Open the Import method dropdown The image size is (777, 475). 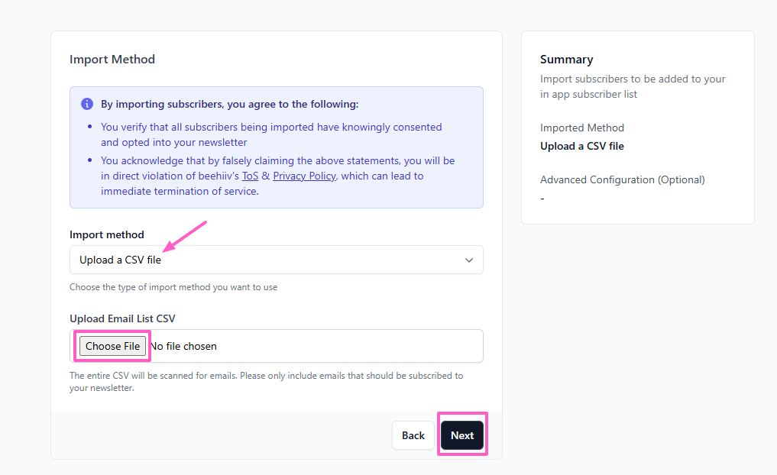point(276,260)
